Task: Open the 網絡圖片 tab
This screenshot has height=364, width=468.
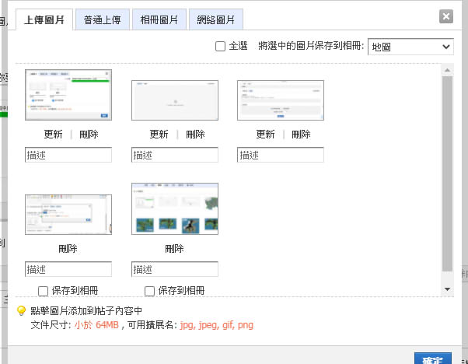Action: tap(216, 19)
